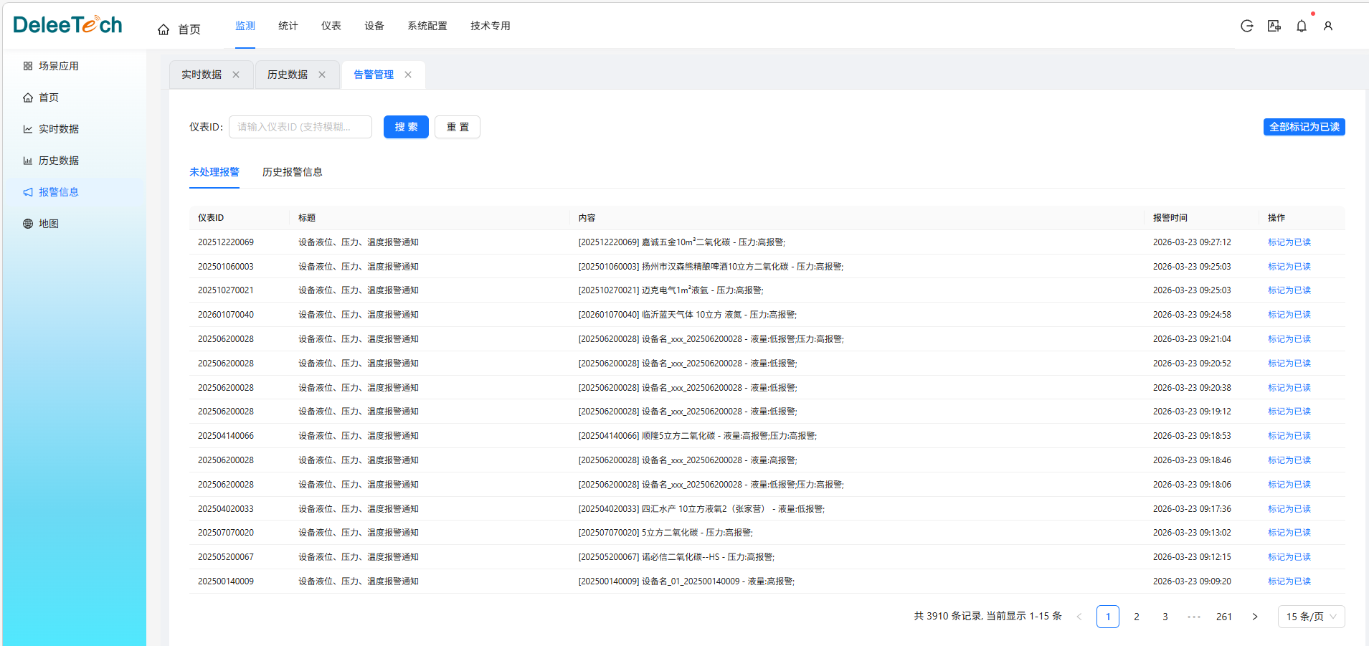
Task: Close the 历史数据 tab
Action: (x=322, y=75)
